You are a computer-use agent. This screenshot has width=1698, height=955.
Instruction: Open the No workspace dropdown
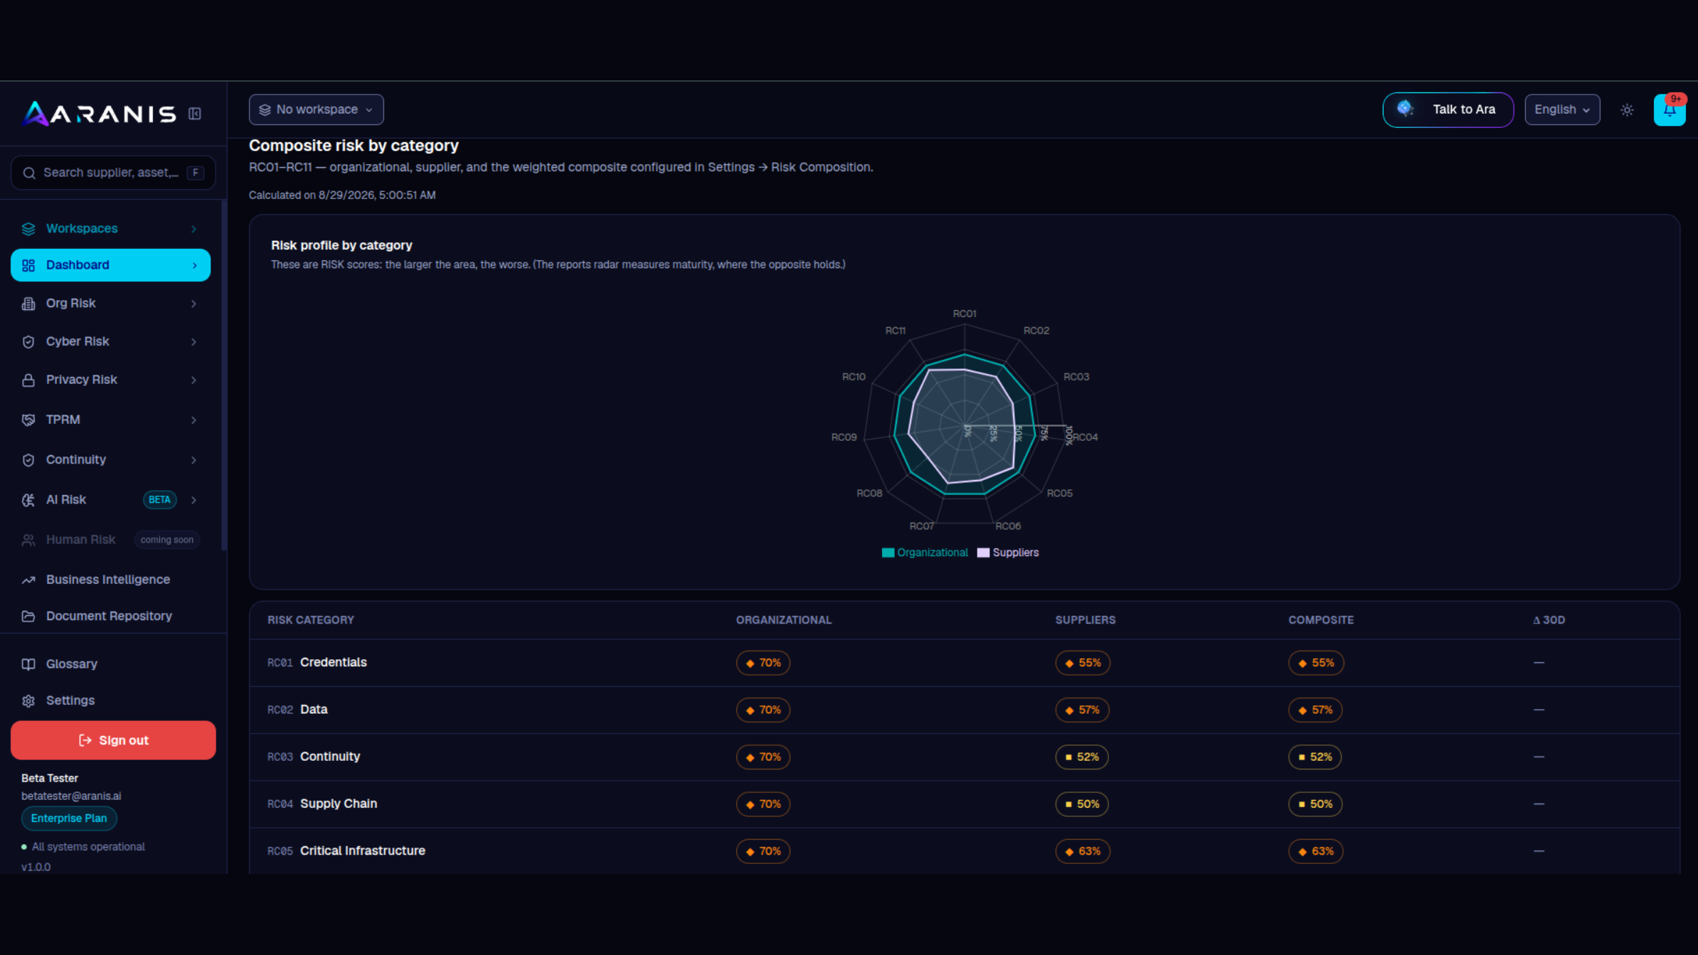click(x=316, y=110)
